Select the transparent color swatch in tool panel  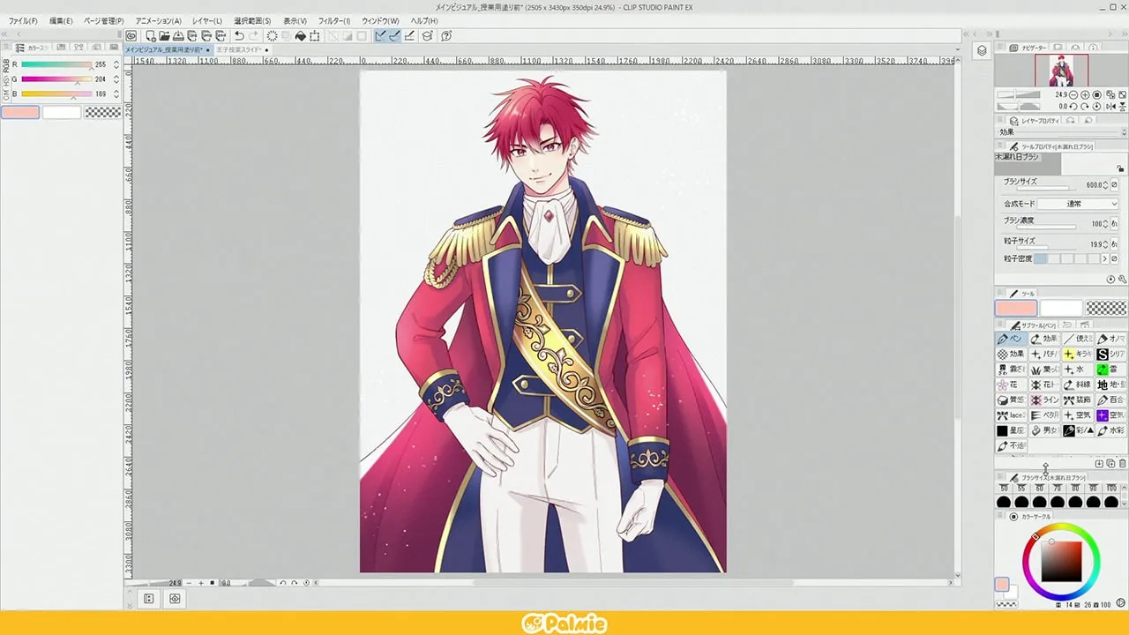click(x=1106, y=308)
